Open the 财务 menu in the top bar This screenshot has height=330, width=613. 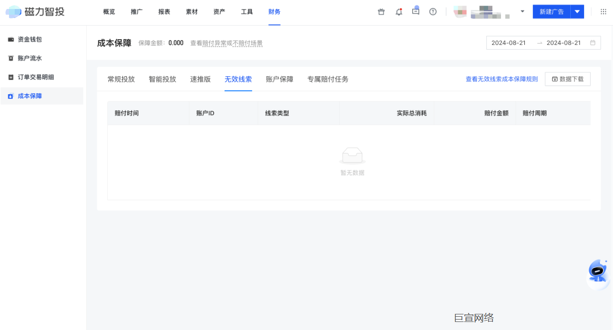click(x=274, y=12)
